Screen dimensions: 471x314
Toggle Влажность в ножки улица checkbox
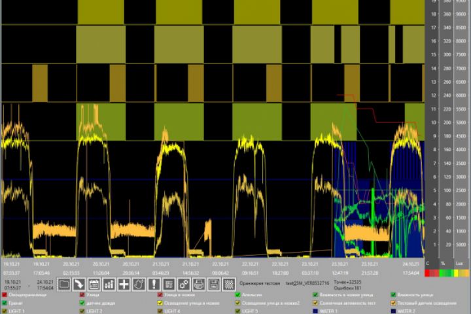pos(315,295)
